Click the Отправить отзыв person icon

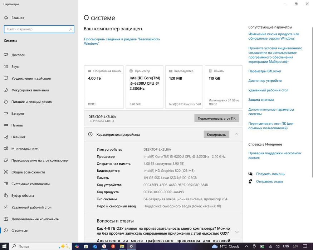pos(250,181)
